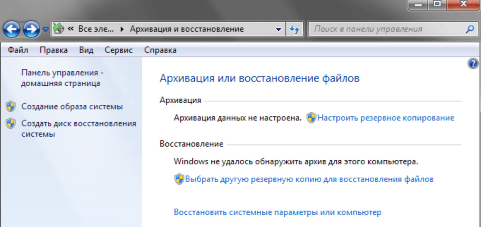The width and height of the screenshot is (481, 227).
Task: Select 'Архивация и восстановление' breadcrumb
Action: [187, 29]
